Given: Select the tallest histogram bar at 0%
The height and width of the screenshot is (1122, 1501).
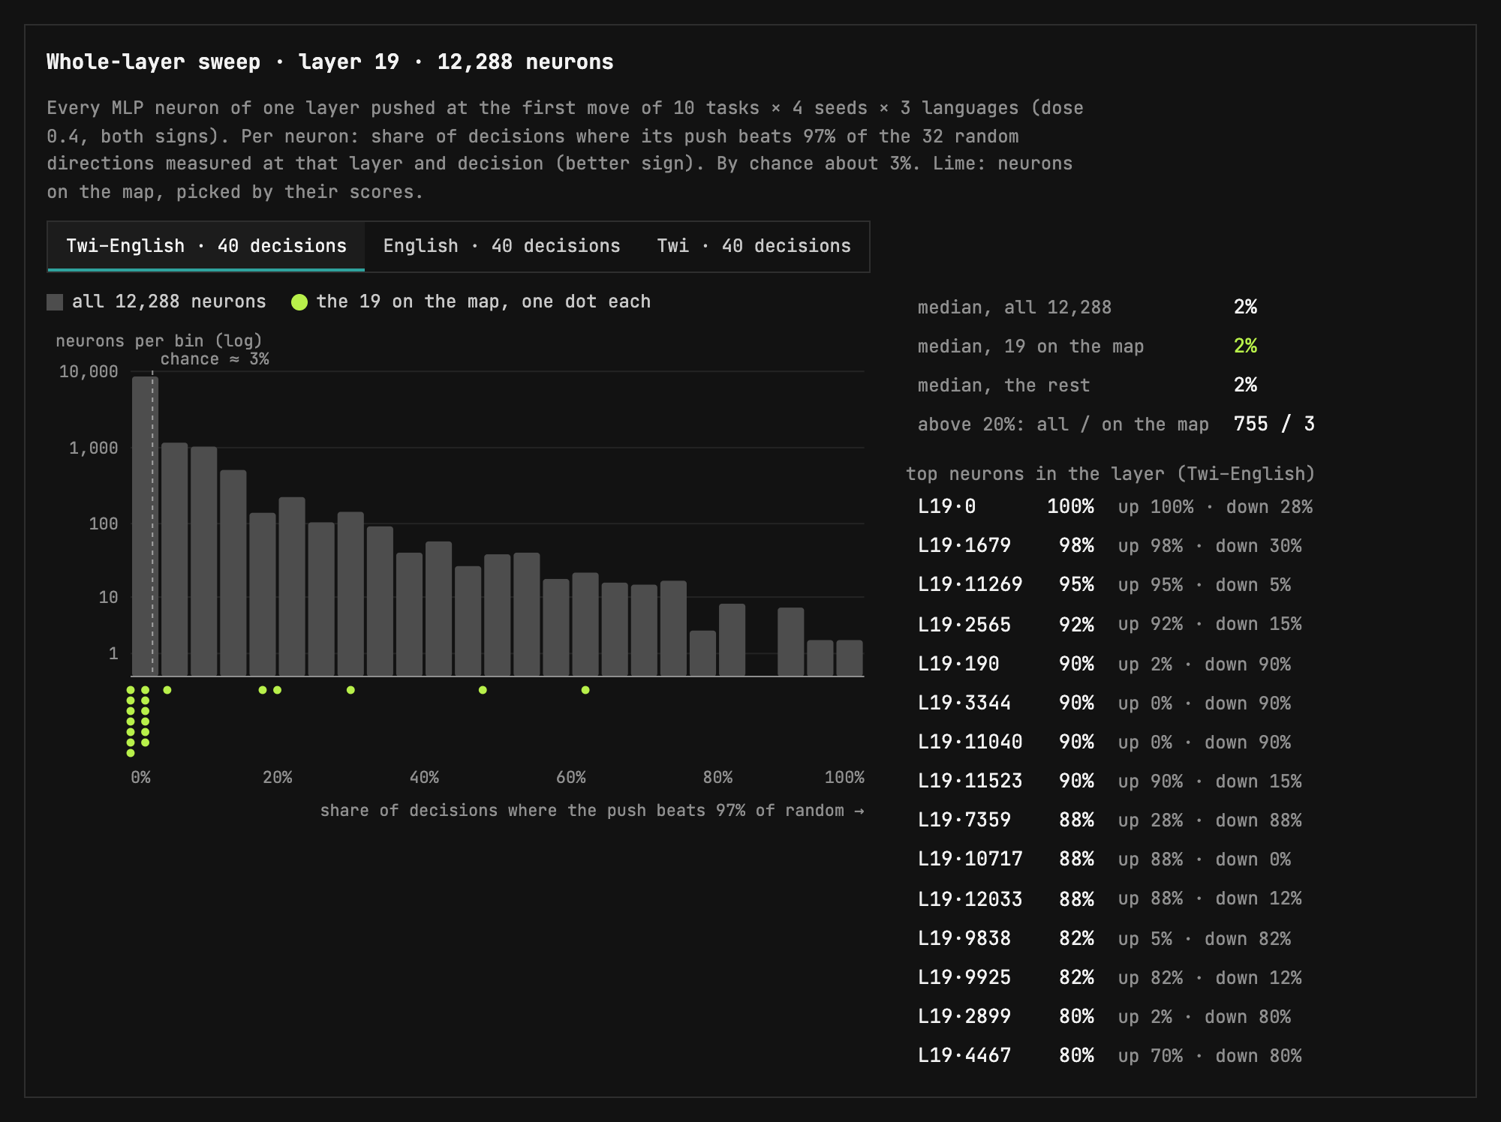Looking at the screenshot, I should 145,526.
